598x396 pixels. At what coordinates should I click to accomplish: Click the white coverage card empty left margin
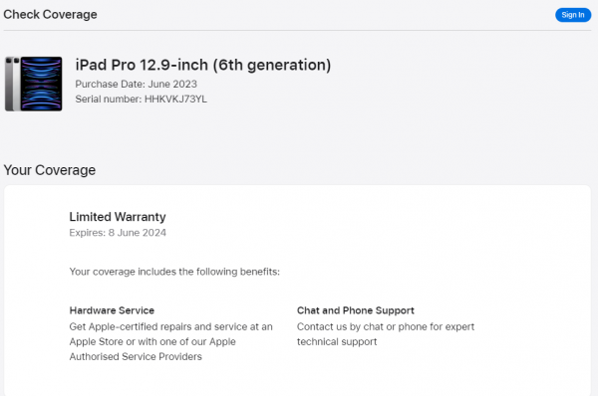[x=37, y=290]
